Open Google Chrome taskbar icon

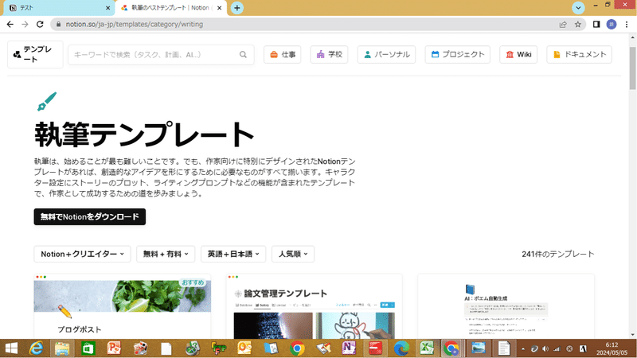[x=297, y=348]
